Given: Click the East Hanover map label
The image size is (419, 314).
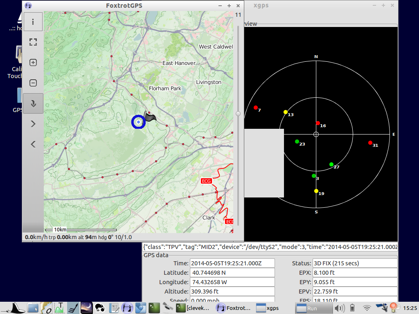Looking at the screenshot, I should pos(179,63).
